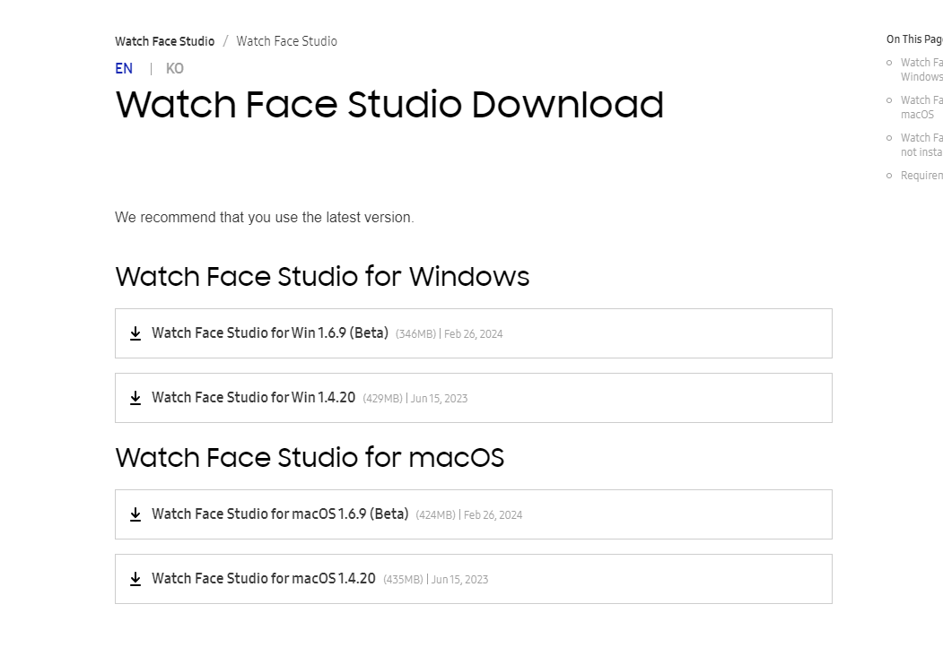Screen dimensions: 943x656
Task: Open bold Watch Face Studio breadcrumb
Action: point(165,41)
